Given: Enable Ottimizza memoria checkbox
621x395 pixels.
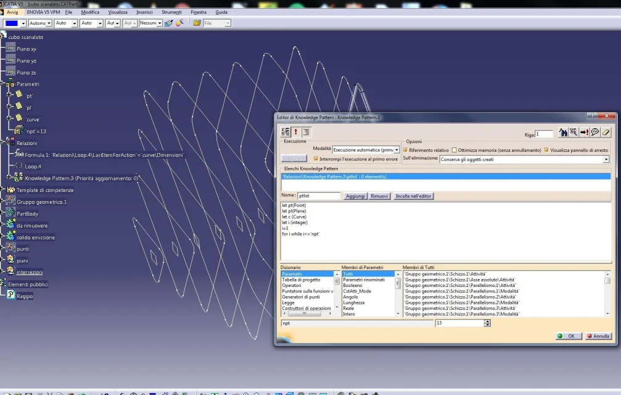Looking at the screenshot, I should pos(454,150).
